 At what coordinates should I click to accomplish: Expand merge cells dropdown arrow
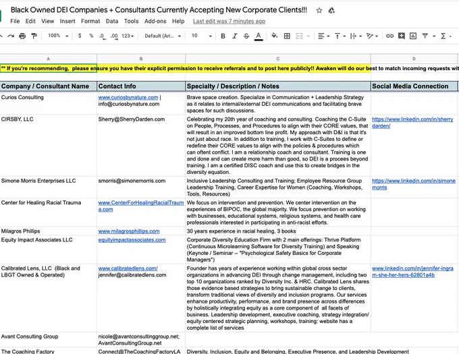click(308, 36)
